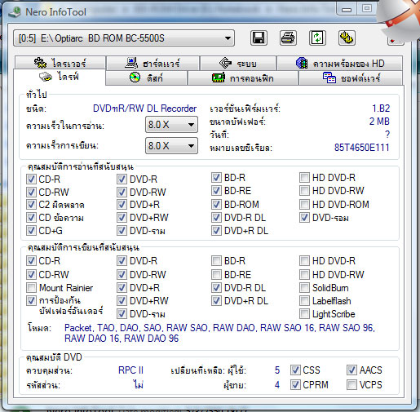The height and width of the screenshot is (412, 420).
Task: Click DVDทR/RW DL Recorder type text
Action: click(144, 109)
